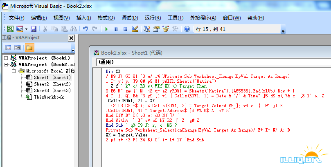Open the 格式(O) menu
331x167 pixels.
coord(106,18)
